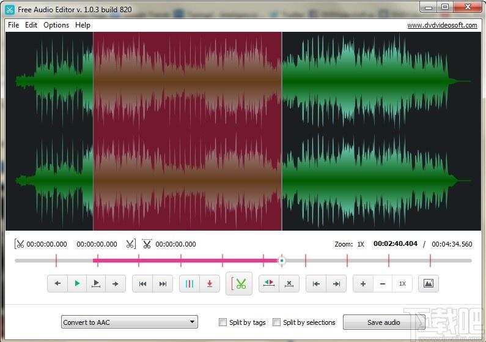Go to selection start button

pyautogui.click(x=316, y=283)
